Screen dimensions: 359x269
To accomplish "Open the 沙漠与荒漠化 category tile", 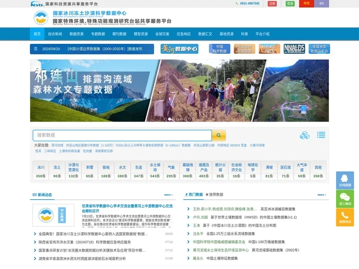I will pyautogui.click(x=73, y=170).
